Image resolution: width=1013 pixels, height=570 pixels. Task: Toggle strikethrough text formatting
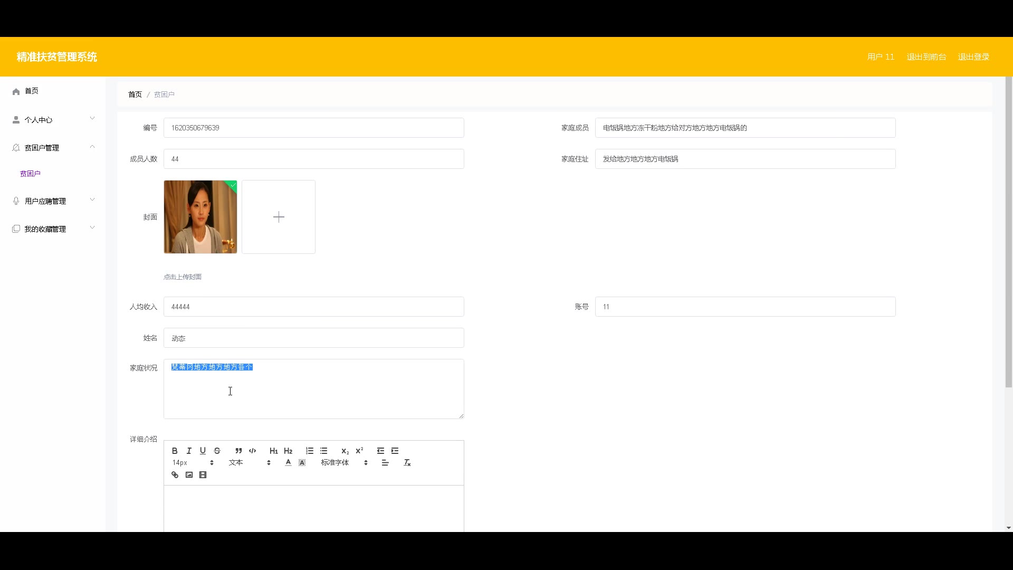(217, 451)
